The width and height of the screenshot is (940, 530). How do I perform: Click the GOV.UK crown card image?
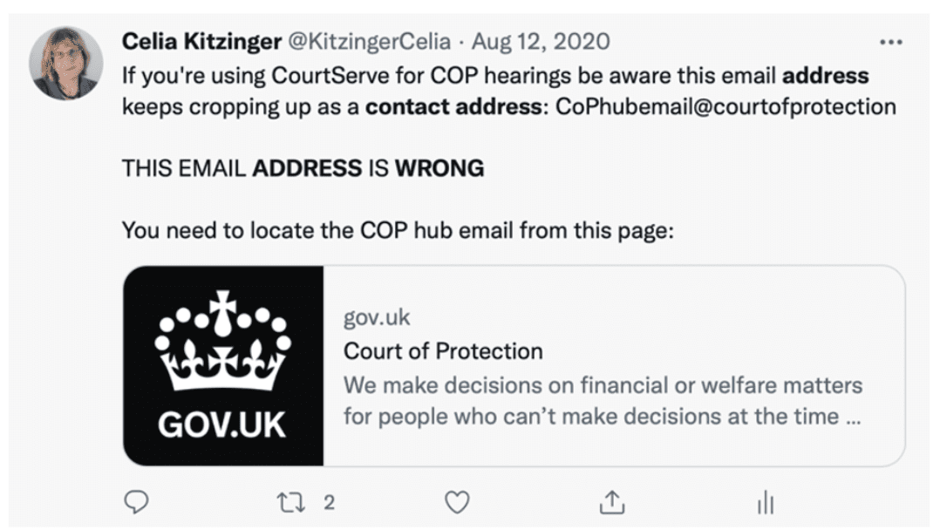point(223,366)
